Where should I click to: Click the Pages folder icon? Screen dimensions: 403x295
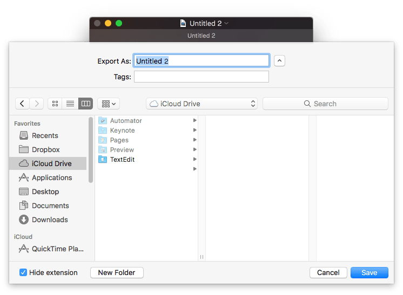103,140
